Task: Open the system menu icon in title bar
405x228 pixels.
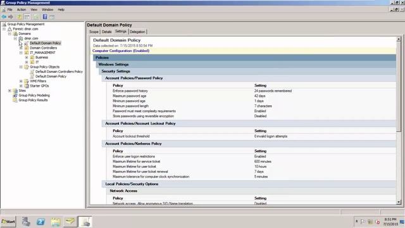Action: [3, 3]
